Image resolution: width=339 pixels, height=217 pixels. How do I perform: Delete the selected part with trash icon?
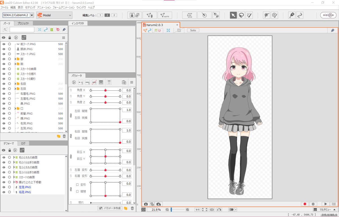[x=64, y=136]
